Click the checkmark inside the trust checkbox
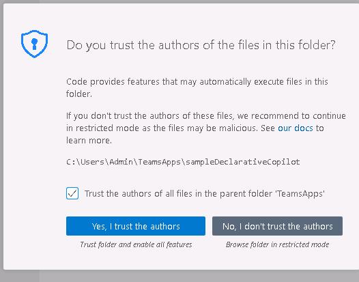Image resolution: width=359 pixels, height=282 pixels. pos(72,193)
